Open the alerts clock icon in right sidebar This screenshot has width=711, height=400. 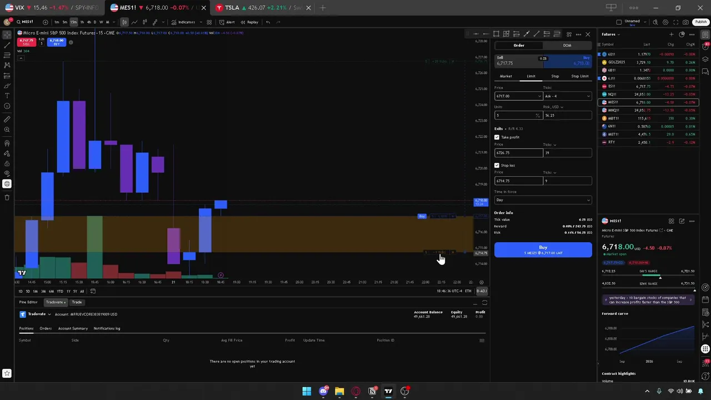(705, 47)
